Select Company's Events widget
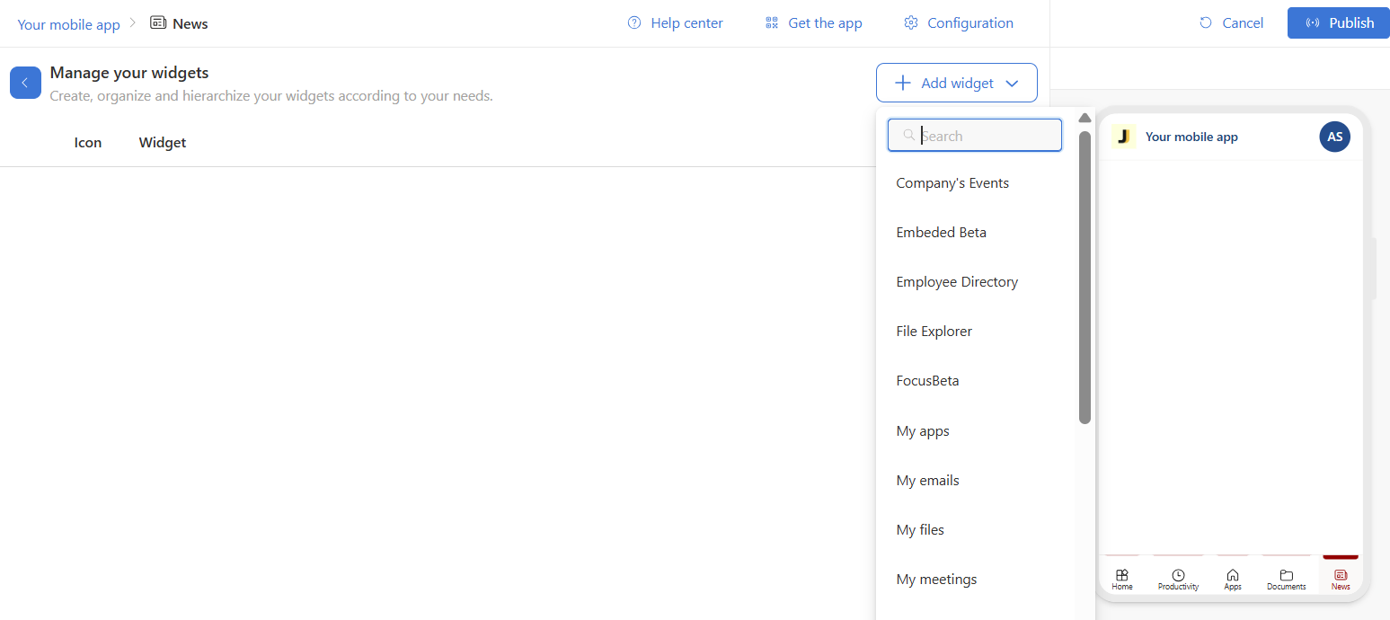The height and width of the screenshot is (620, 1390). coord(952,183)
